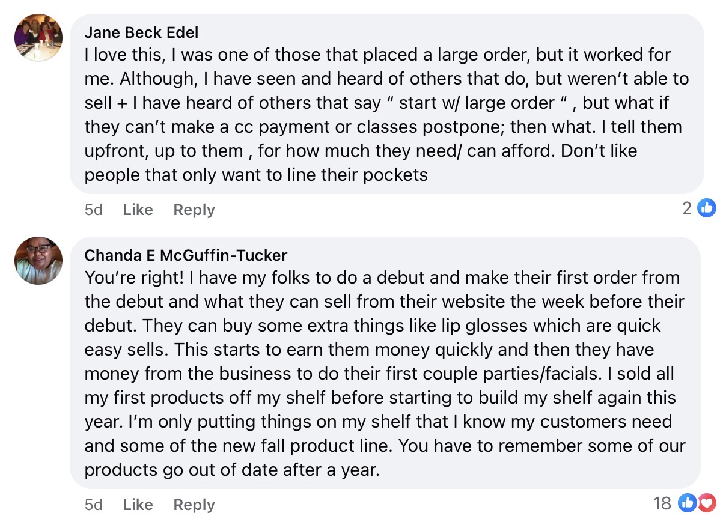Image resolution: width=726 pixels, height=516 pixels.
Task: Click "You're right!" in Chanda's comment
Action: click(137, 278)
